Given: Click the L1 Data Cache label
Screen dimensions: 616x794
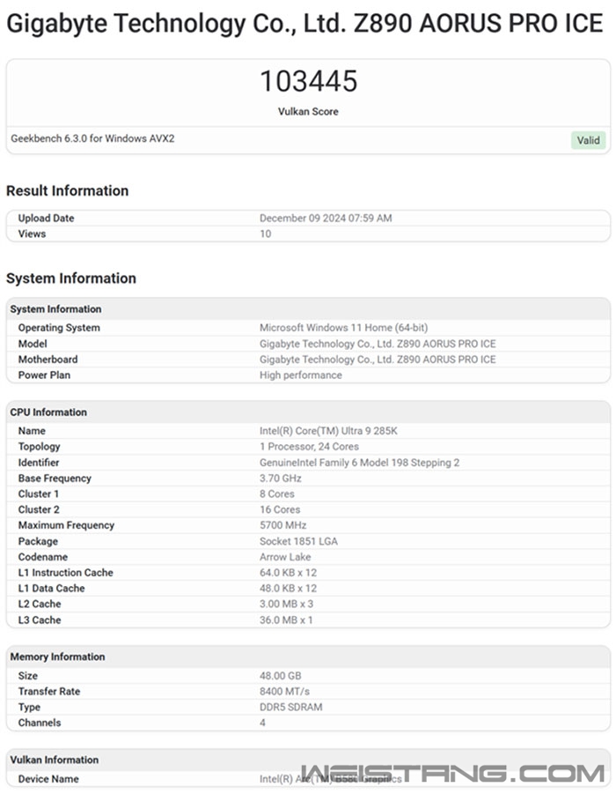Looking at the screenshot, I should pos(52,589).
